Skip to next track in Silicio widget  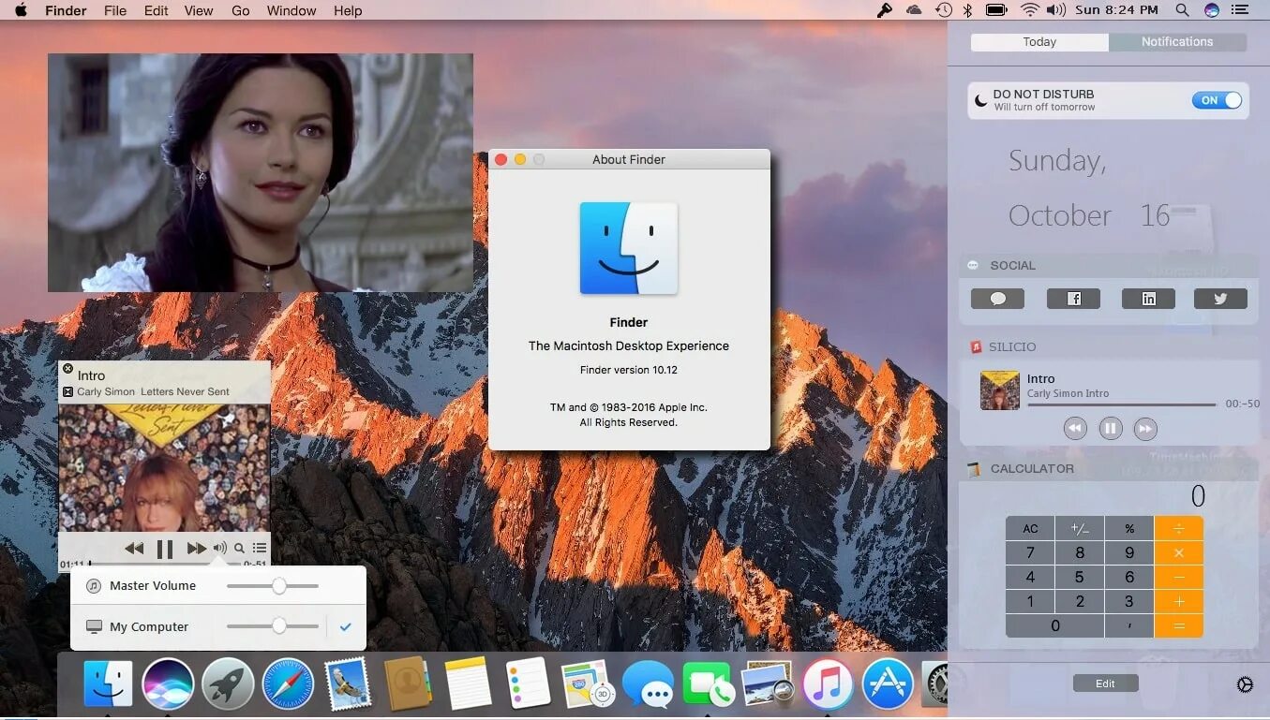click(x=1145, y=429)
